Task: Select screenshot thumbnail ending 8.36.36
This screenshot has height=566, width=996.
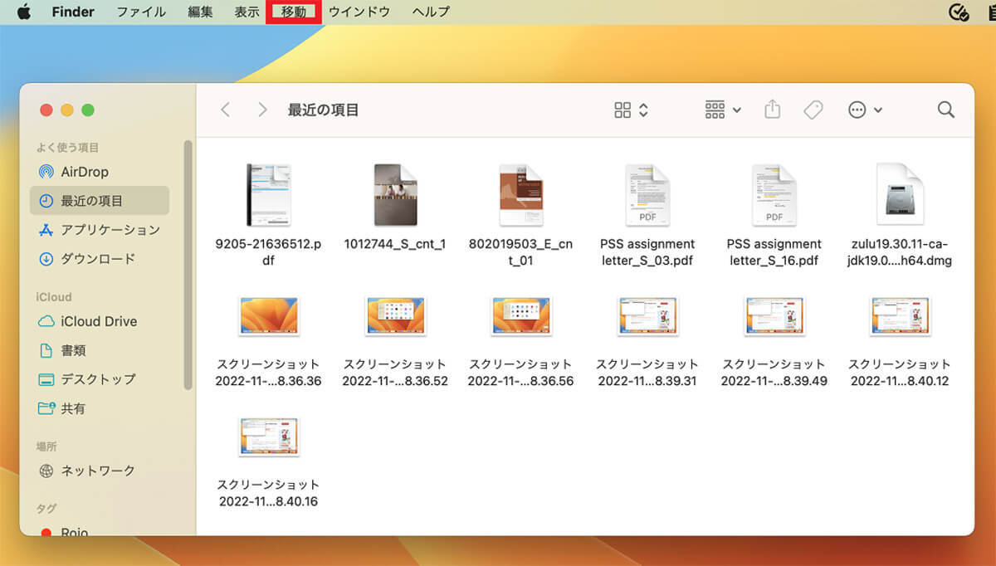Action: [x=269, y=316]
